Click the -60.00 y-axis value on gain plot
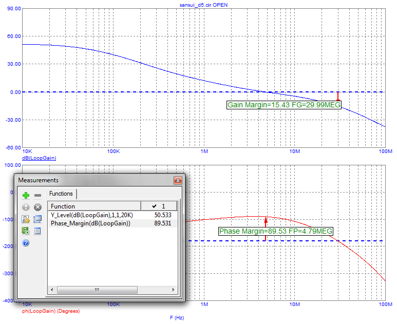Viewport: 397px width, 324px height. 13,147
